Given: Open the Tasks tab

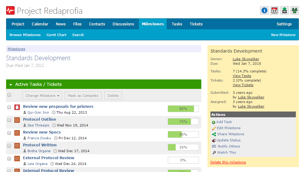Looking at the screenshot, I should click(x=177, y=24).
